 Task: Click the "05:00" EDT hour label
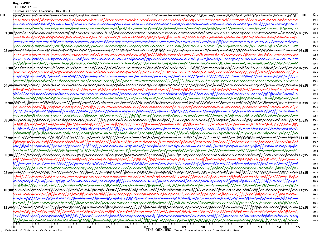8,103
